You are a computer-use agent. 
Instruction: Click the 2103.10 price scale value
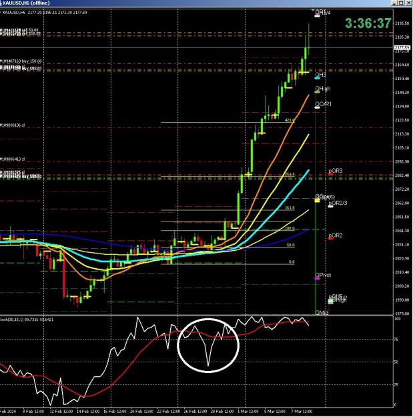point(402,148)
